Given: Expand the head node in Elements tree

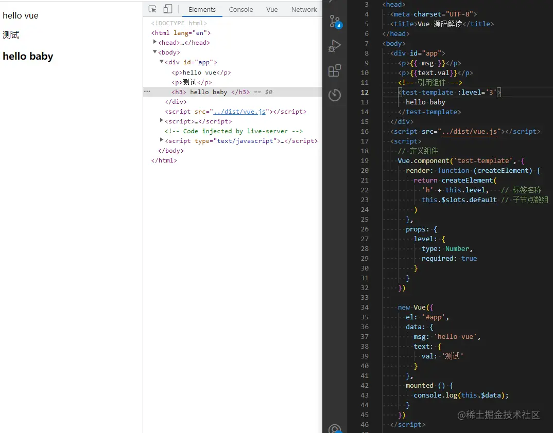Looking at the screenshot, I should 154,42.
